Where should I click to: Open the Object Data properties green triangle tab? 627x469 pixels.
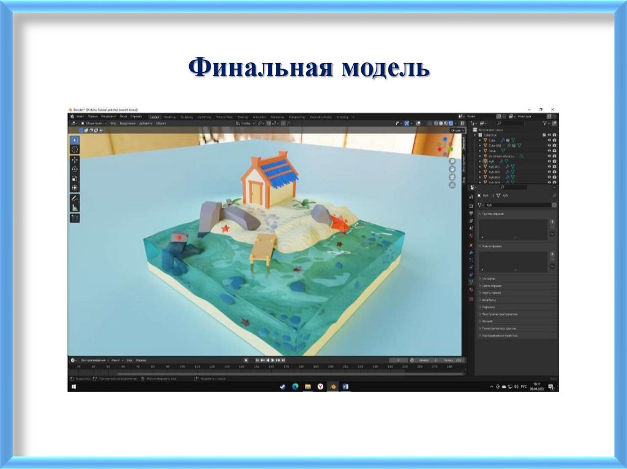pos(471,282)
